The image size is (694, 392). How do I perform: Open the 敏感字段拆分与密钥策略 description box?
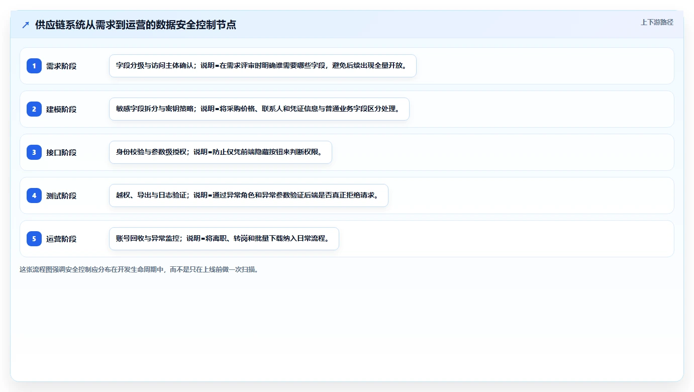coord(259,109)
